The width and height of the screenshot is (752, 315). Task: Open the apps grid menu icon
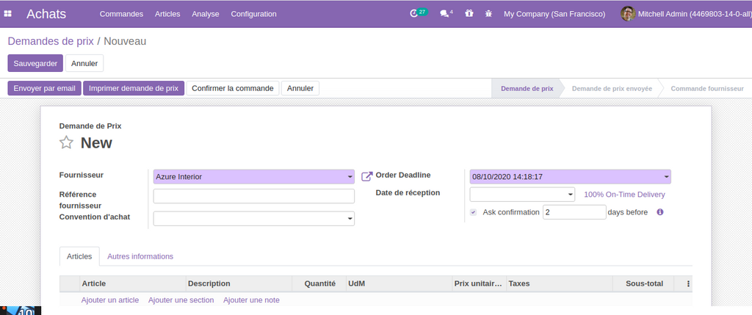click(8, 14)
